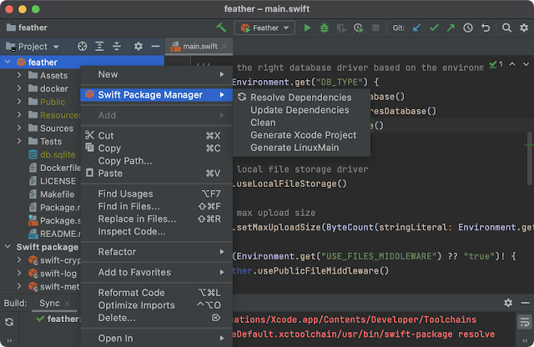The width and height of the screenshot is (534, 347).
Task: Expand the Public folder
Action: point(19,102)
